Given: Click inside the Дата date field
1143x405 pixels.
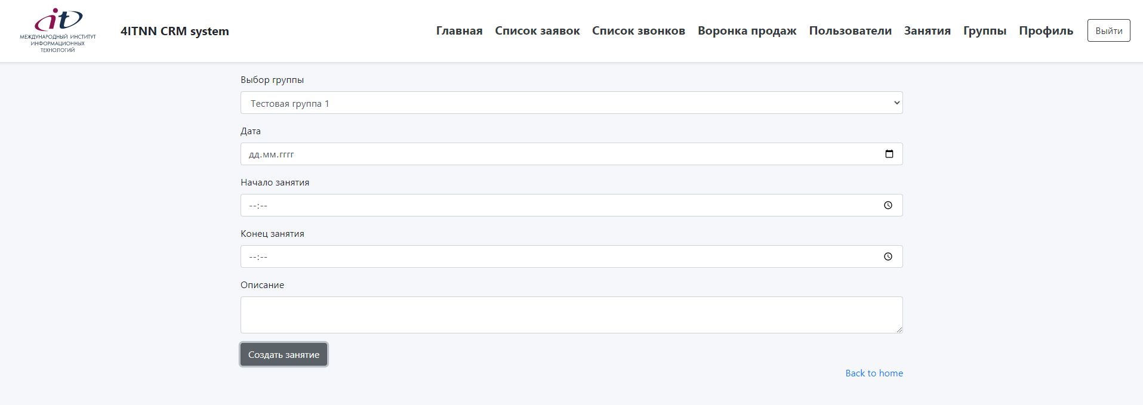Looking at the screenshot, I should (x=537, y=154).
